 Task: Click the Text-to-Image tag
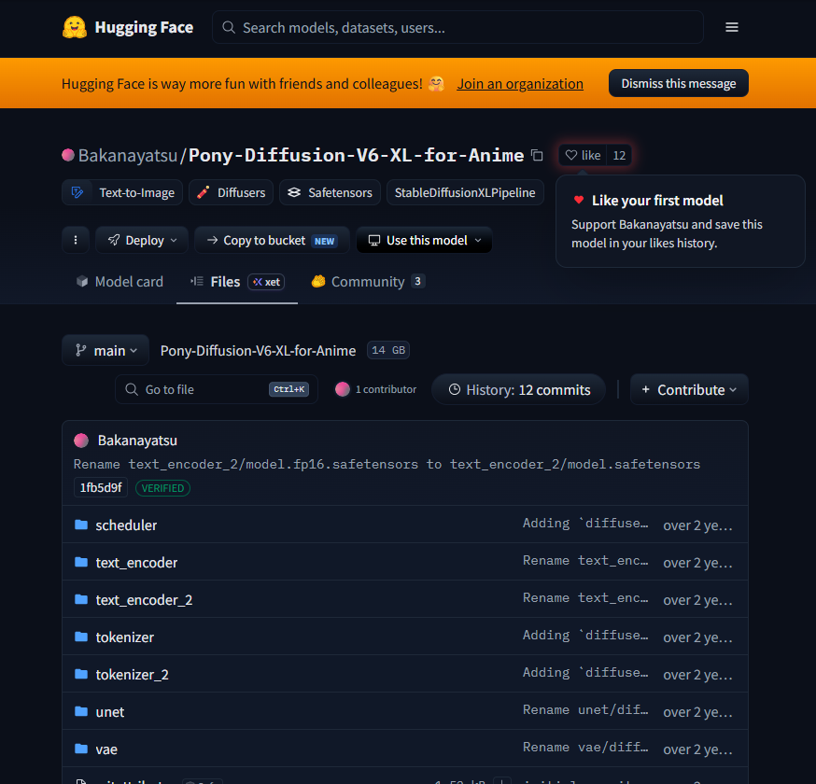122,192
